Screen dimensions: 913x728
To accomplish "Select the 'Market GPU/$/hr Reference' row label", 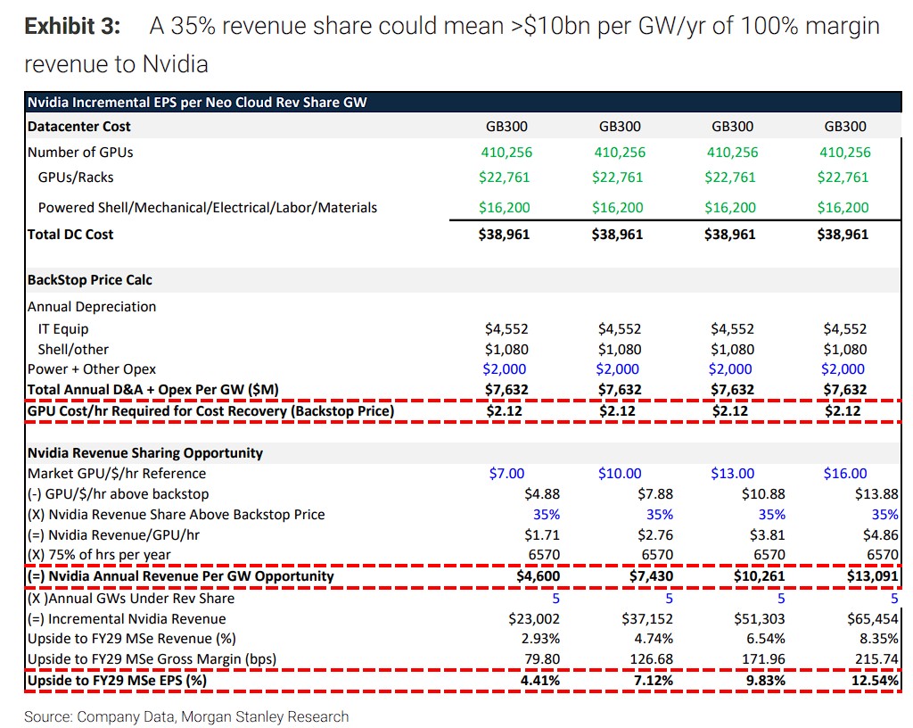I will [x=117, y=474].
